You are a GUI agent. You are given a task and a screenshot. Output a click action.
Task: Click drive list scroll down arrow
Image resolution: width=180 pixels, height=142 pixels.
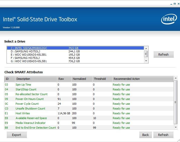(146, 61)
